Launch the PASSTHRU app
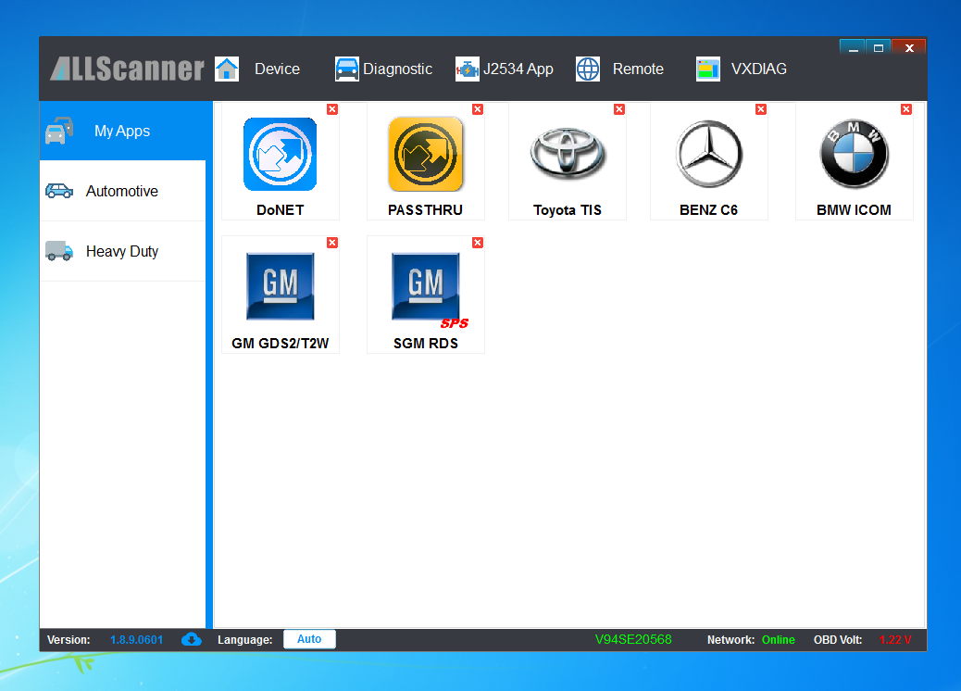961x691 pixels. (425, 155)
